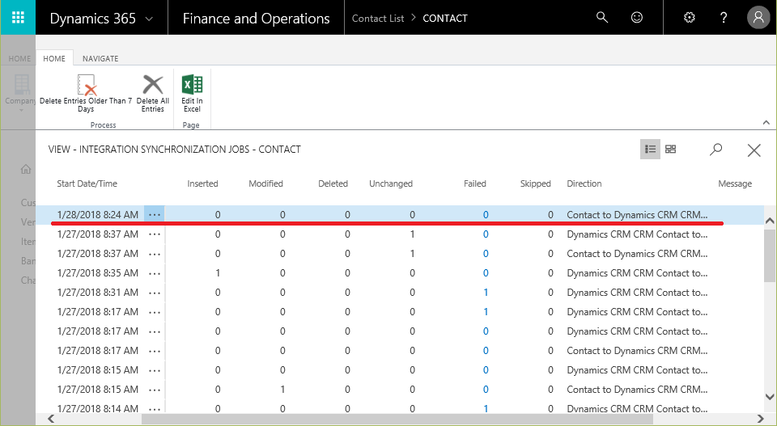
Task: Click Failed link in 1/28/2018 8:24 AM row
Action: (486, 215)
